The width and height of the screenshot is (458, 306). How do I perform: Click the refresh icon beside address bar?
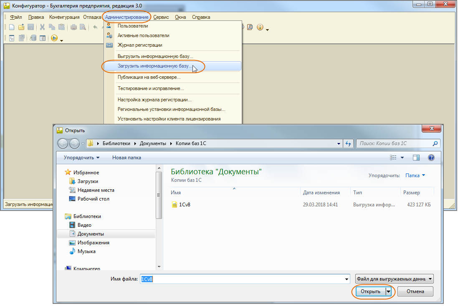click(x=348, y=143)
